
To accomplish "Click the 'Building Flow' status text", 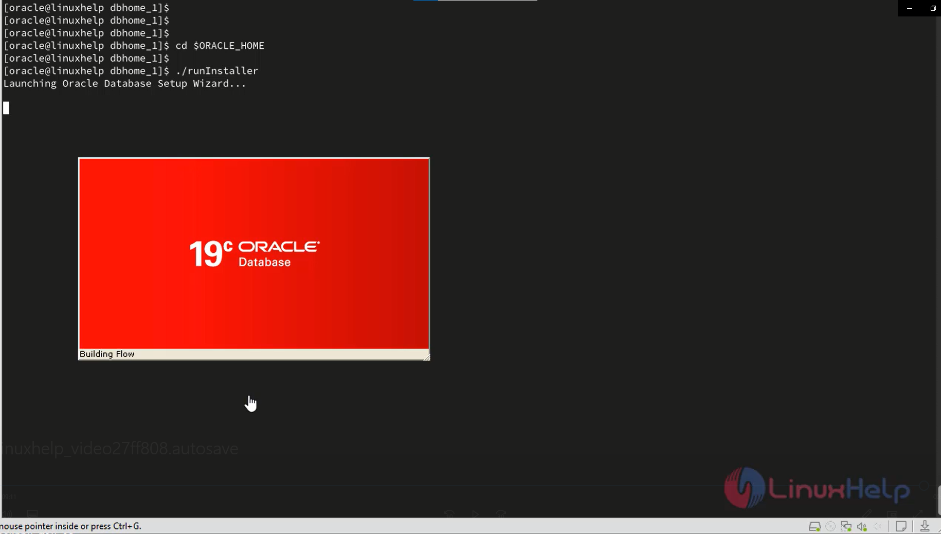I will click(107, 354).
